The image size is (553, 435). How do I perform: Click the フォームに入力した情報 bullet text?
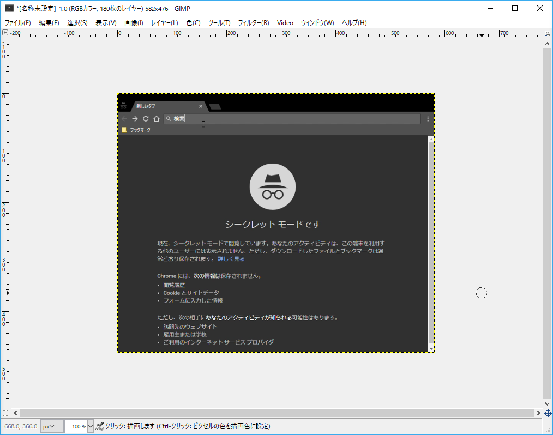[x=193, y=301]
